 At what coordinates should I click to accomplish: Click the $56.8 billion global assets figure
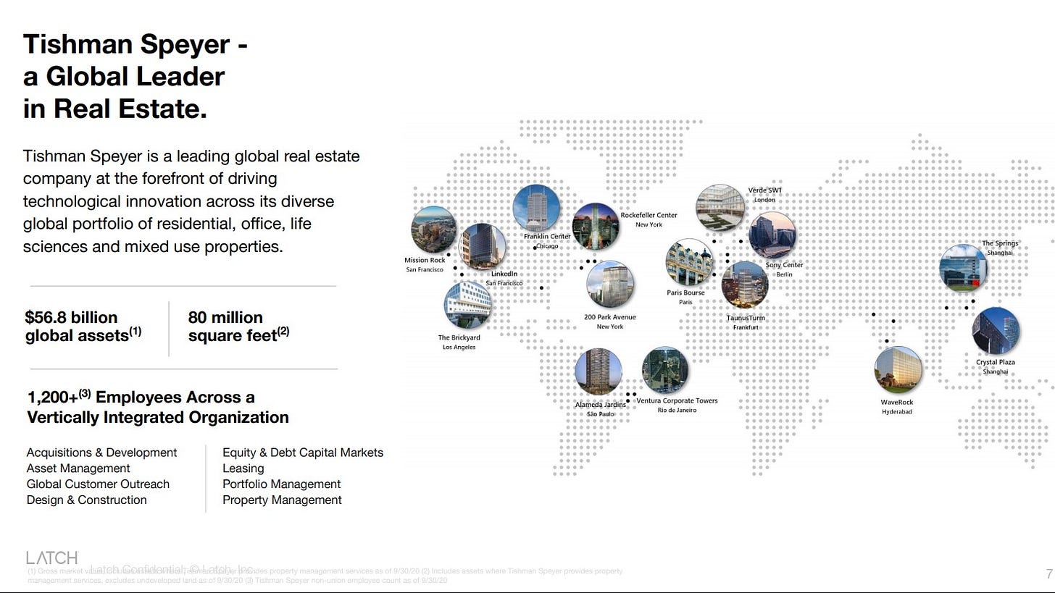pyautogui.click(x=83, y=327)
